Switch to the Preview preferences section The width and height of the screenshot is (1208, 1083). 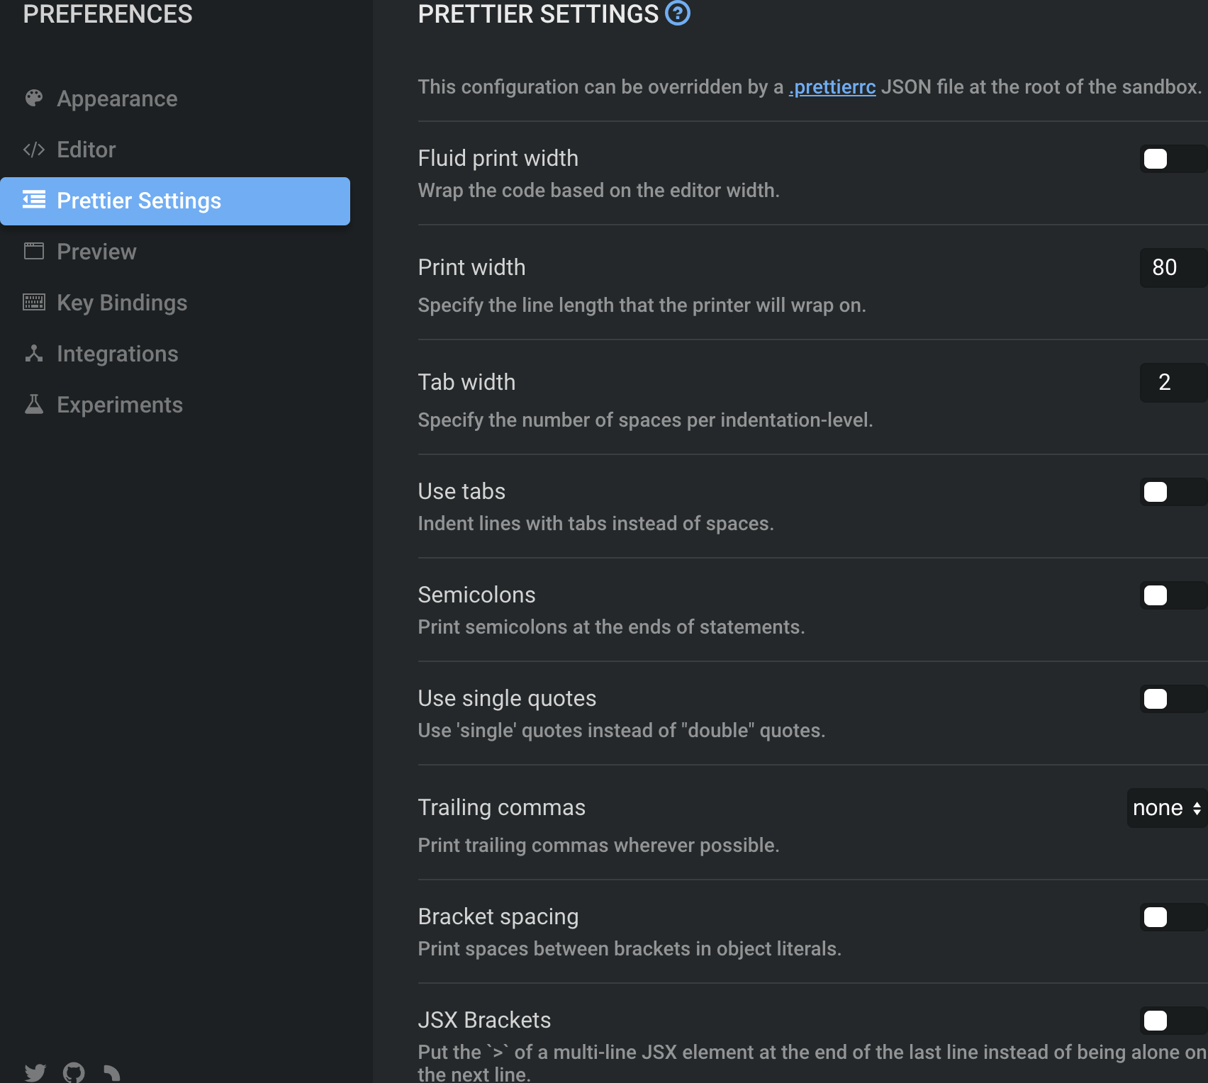click(96, 252)
